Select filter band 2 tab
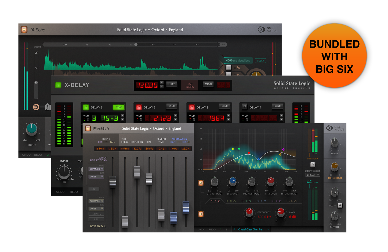388x252 pixels. [231, 201]
